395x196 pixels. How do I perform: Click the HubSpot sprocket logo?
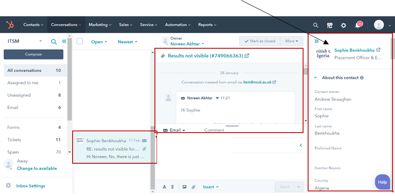[10, 25]
